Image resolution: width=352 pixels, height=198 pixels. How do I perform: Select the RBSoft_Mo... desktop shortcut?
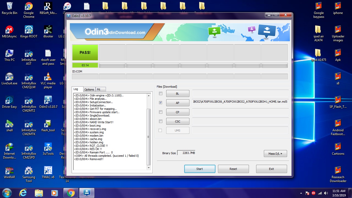(48, 8)
